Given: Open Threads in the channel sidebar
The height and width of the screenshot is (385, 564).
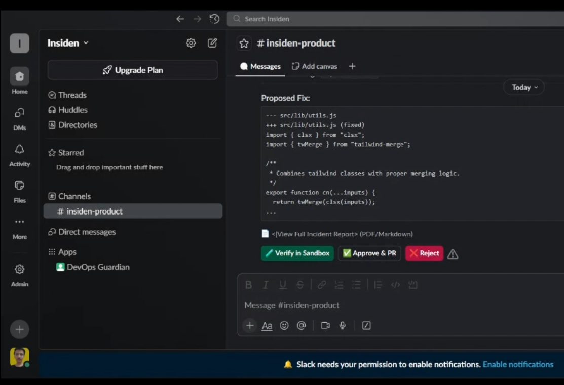Looking at the screenshot, I should pos(67,95).
